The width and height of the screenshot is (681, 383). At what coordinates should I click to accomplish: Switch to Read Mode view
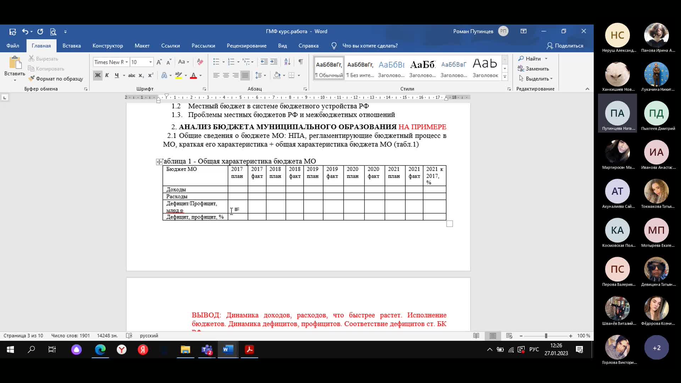(476, 335)
